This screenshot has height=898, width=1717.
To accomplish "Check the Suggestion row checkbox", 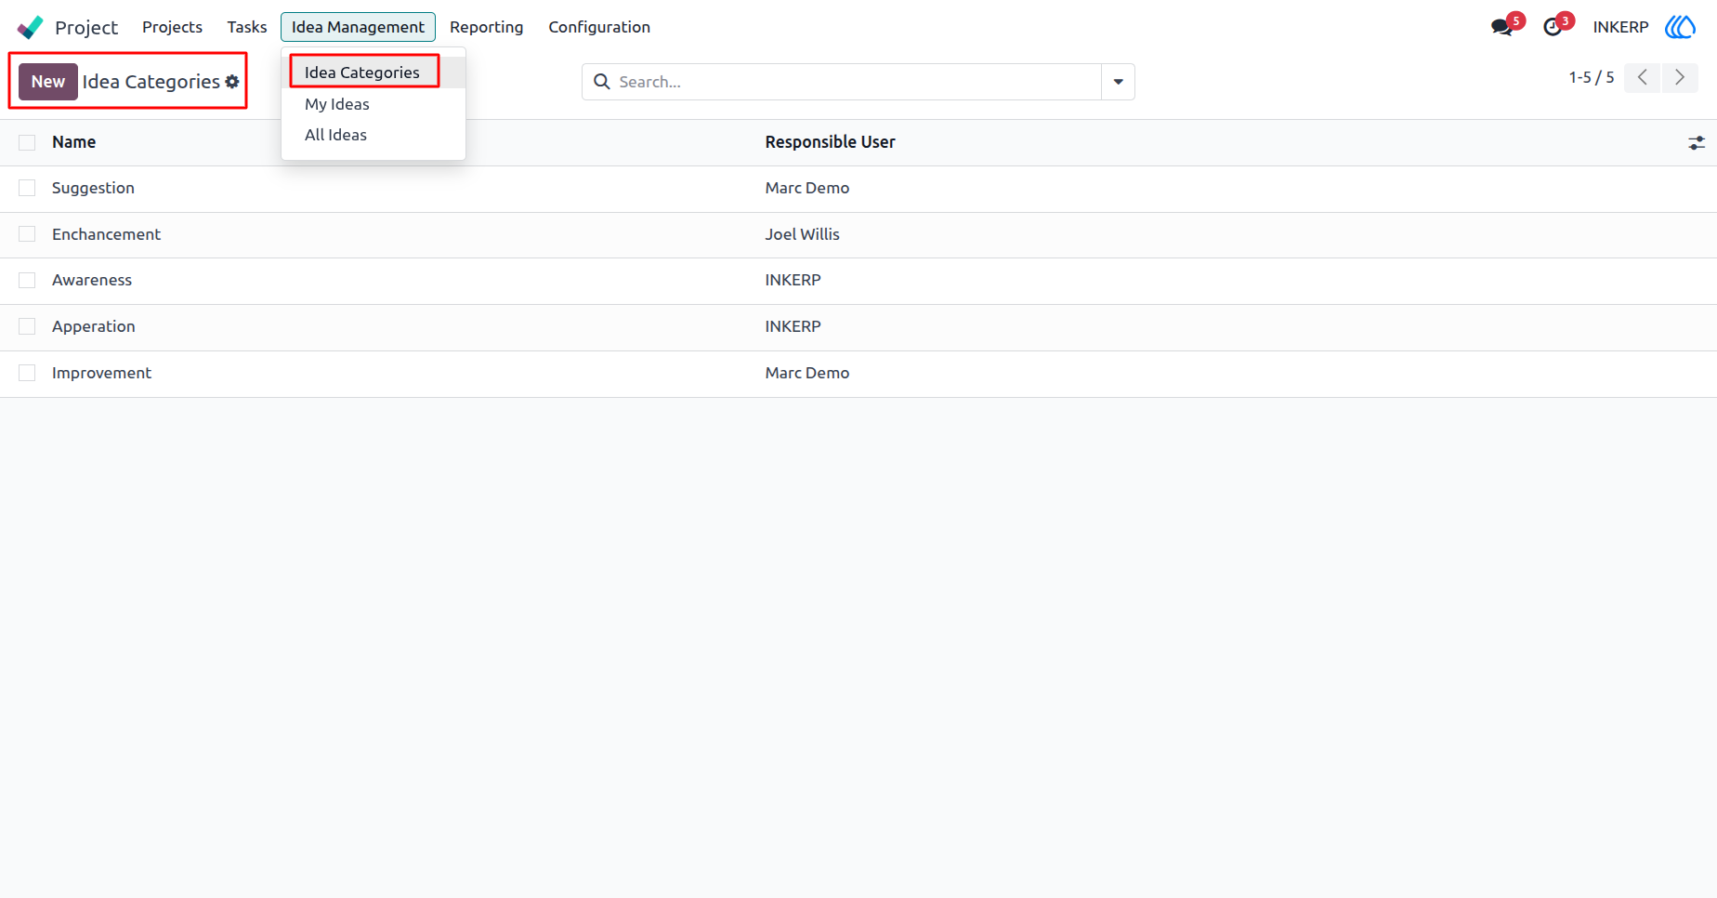I will click(x=27, y=188).
